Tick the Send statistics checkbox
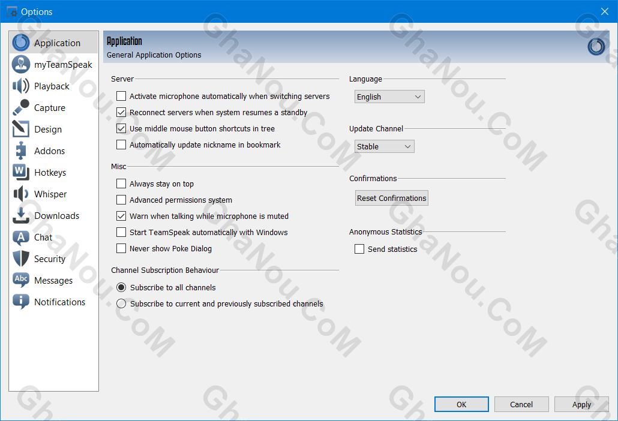This screenshot has height=421, width=618. [359, 249]
